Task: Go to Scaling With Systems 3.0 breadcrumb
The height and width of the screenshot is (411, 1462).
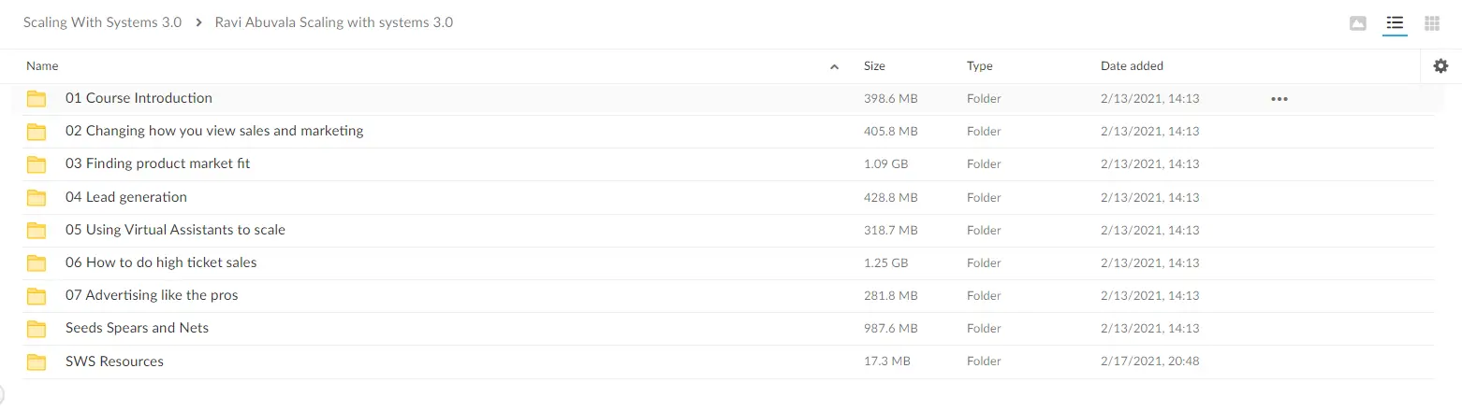Action: 102,22
